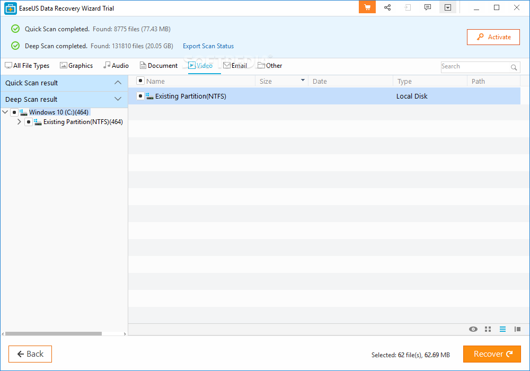Click the Activate button
The image size is (530, 371).
[493, 37]
